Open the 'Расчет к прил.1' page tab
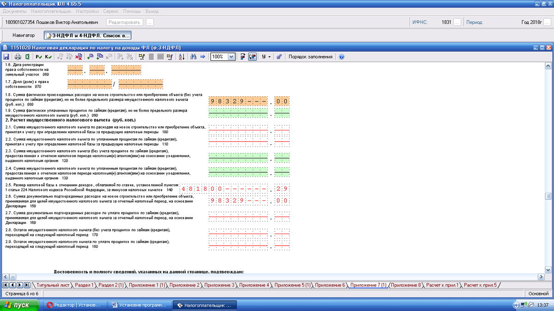The width and height of the screenshot is (554, 311). [442, 285]
